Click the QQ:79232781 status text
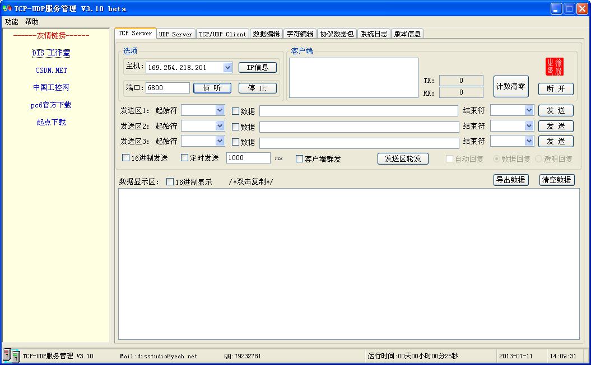Image resolution: width=591 pixels, height=365 pixels. coord(243,356)
